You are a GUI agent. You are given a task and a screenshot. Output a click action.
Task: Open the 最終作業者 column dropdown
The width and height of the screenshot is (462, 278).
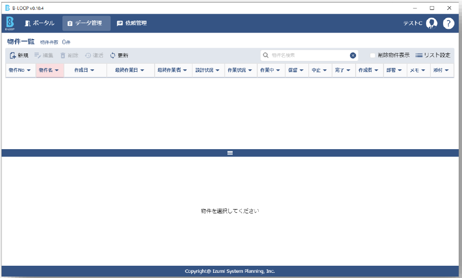185,70
